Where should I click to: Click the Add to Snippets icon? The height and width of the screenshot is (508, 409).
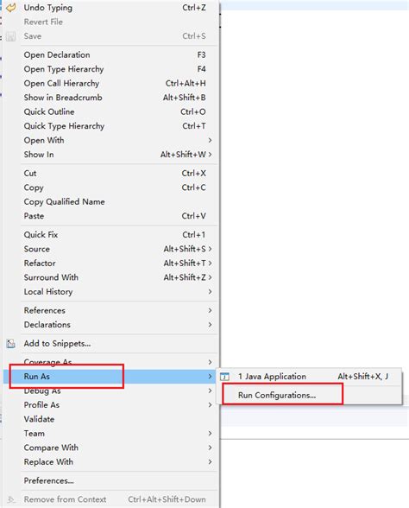pyautogui.click(x=11, y=344)
